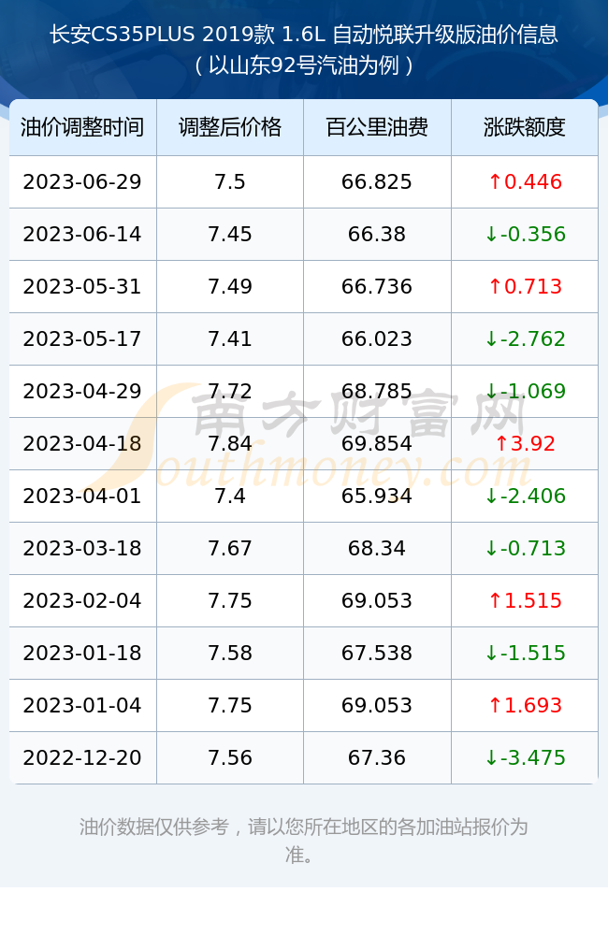The height and width of the screenshot is (935, 608).
Task: Select the 2023-03-18 date cell
Action: pos(82,549)
